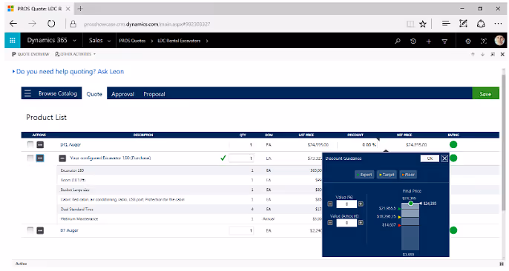Tick the checkbox for B7 Auger row
509x271 pixels.
tap(30, 230)
